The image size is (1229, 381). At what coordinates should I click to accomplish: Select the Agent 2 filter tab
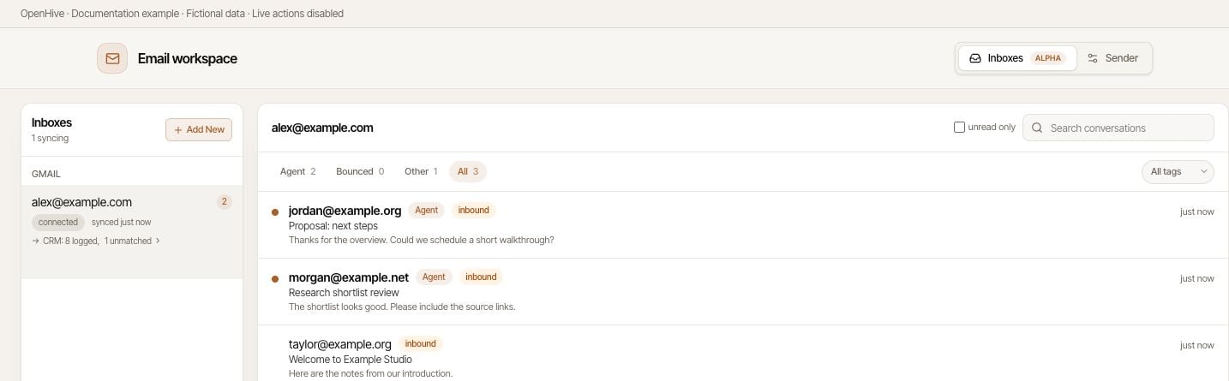pos(297,171)
